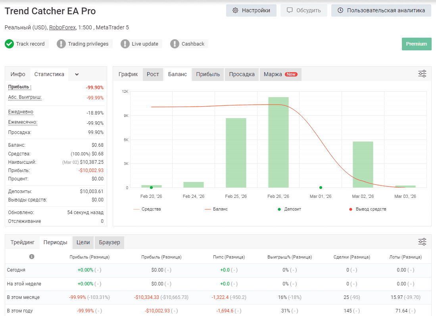
Task: Click the Ежедневно statistic label
Action: click(21, 112)
